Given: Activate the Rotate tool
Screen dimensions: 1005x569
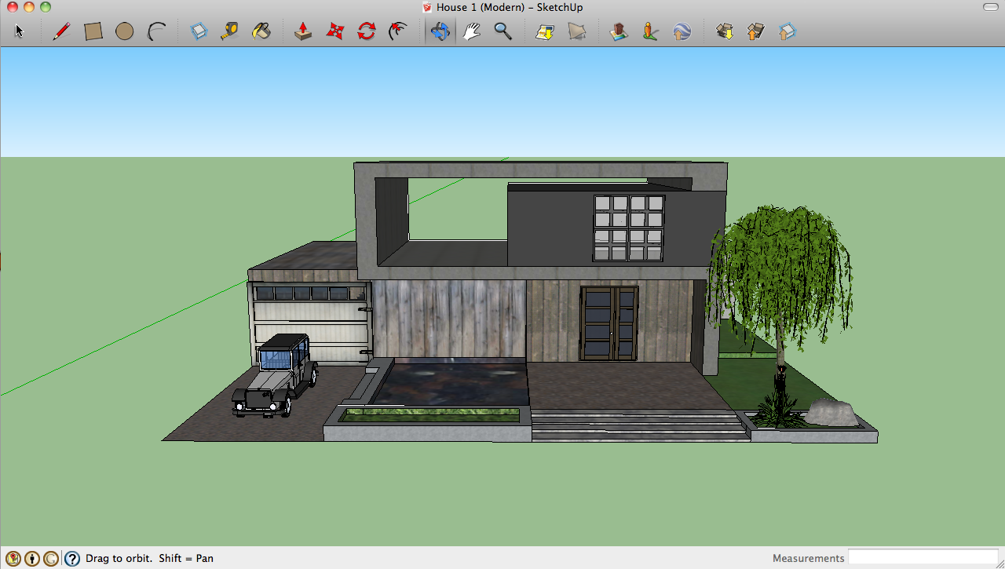Looking at the screenshot, I should pyautogui.click(x=366, y=31).
